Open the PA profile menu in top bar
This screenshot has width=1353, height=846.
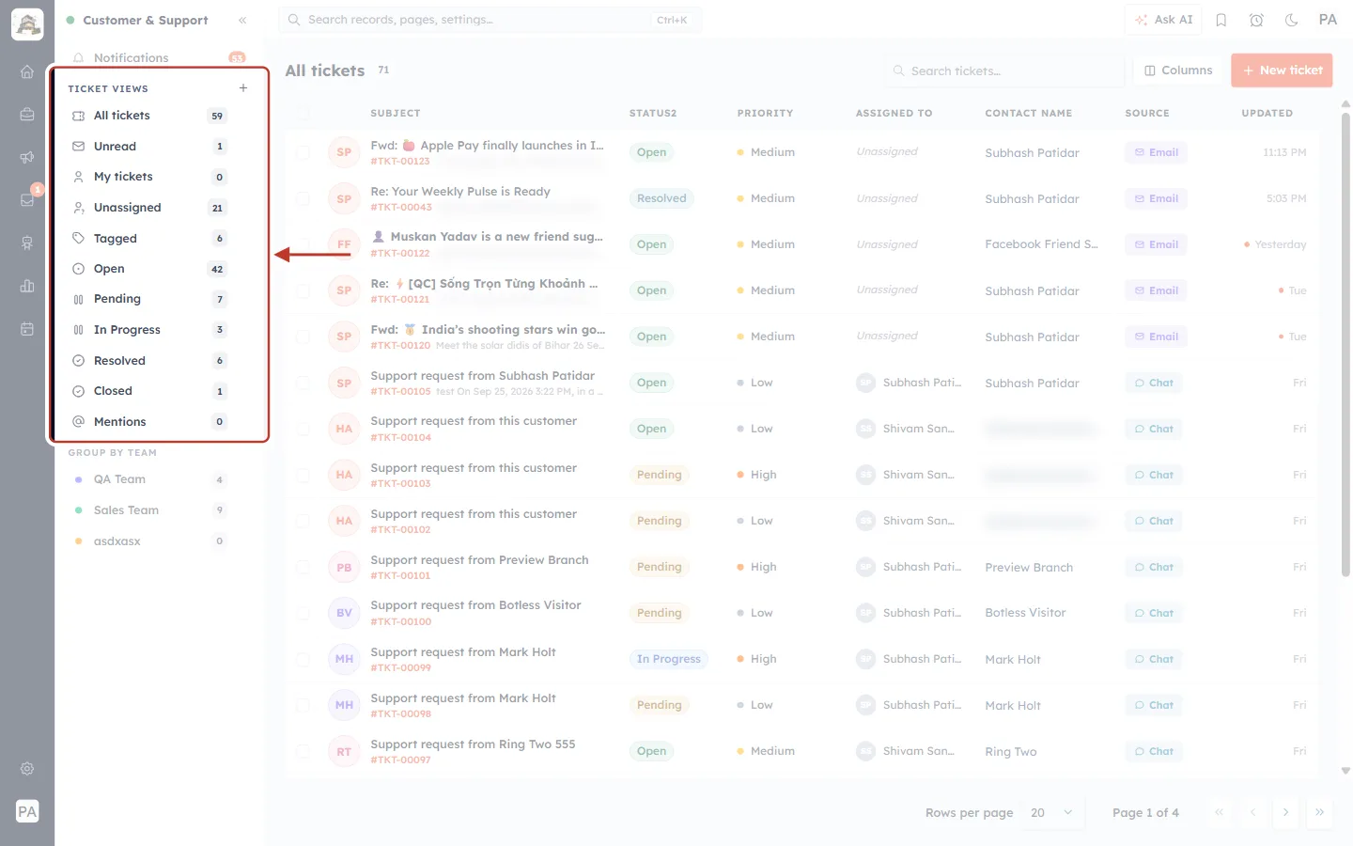(x=1328, y=20)
